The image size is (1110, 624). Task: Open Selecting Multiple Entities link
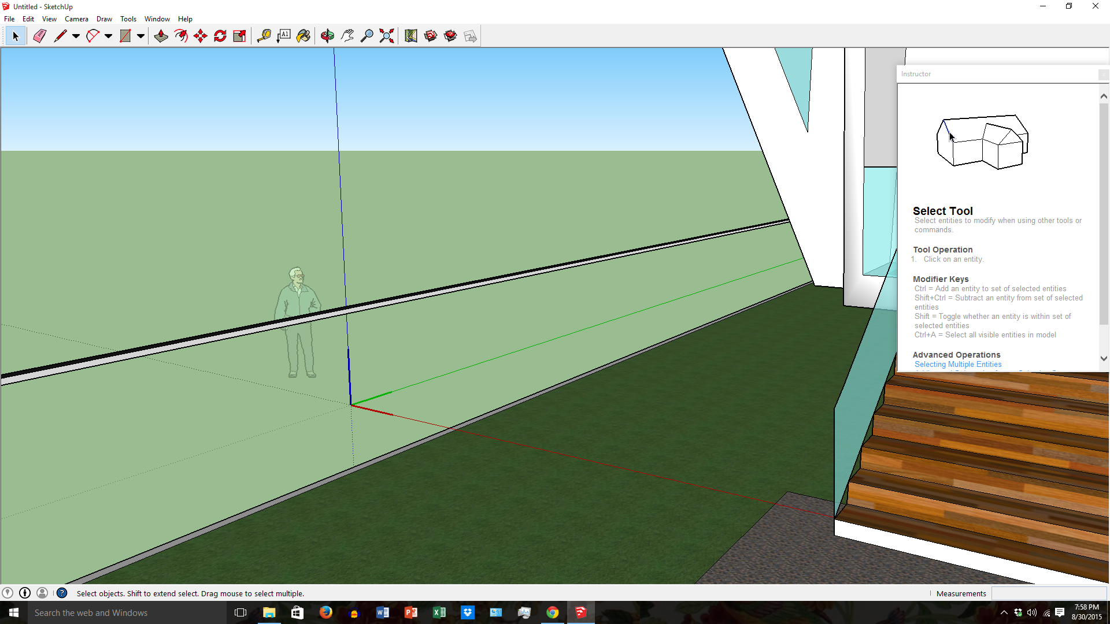(958, 365)
